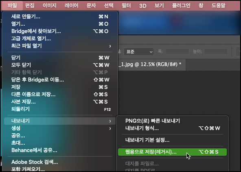This screenshot has width=241, height=172.
Task: Expand the 최근 파일 열기 submenu
Action: 60,46
